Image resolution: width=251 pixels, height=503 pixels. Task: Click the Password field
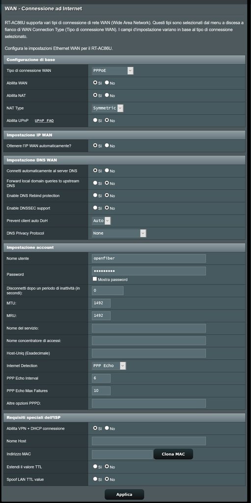(149, 271)
